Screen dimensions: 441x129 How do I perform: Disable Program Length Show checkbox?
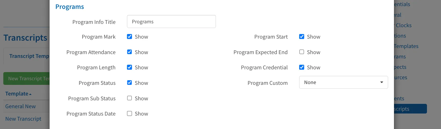[x=130, y=67]
